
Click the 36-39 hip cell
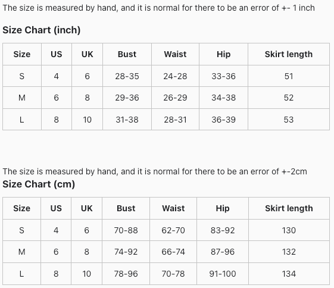click(223, 120)
